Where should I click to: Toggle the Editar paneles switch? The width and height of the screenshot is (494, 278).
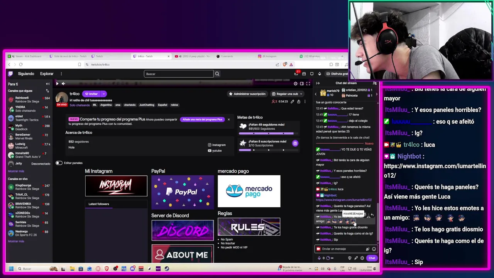59,163
